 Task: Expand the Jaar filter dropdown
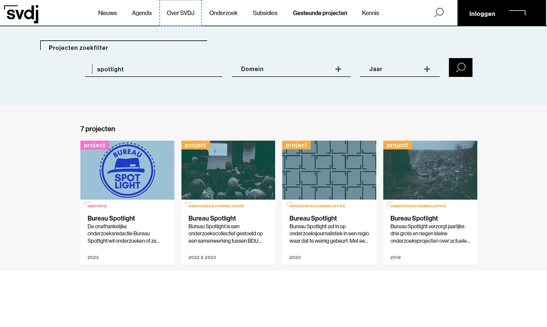(399, 69)
